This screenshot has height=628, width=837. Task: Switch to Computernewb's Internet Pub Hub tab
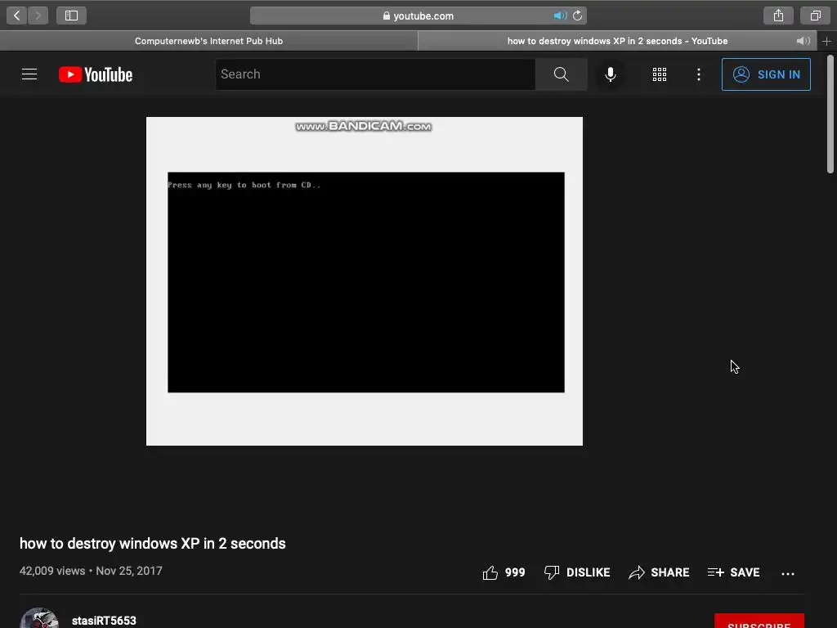tap(208, 41)
